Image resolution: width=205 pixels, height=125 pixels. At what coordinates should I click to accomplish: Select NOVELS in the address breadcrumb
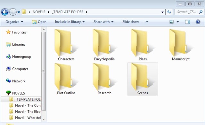point(39,12)
